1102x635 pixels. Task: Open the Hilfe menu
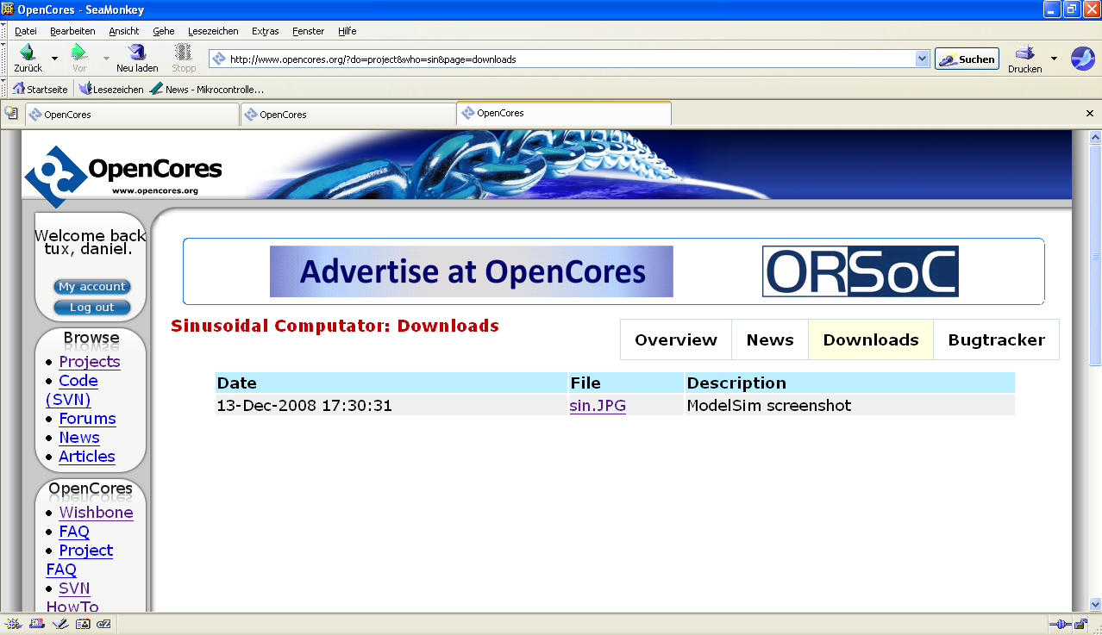pos(348,31)
